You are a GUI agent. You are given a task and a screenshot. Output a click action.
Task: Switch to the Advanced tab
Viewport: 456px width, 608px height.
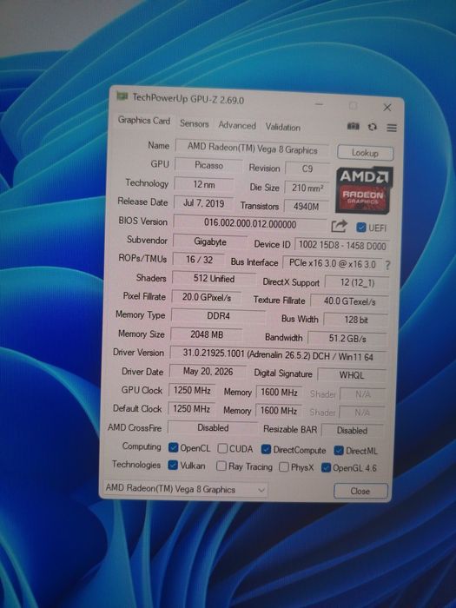[237, 125]
